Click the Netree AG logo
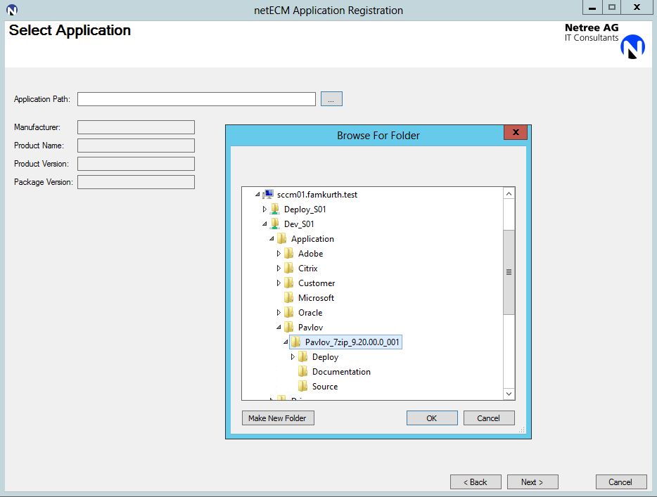This screenshot has height=497, width=657. click(632, 46)
